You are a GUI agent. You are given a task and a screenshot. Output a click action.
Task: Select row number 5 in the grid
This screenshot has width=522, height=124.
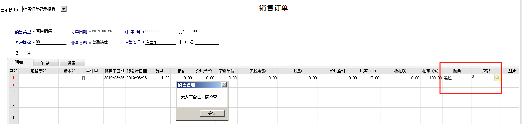(x=13, y=104)
